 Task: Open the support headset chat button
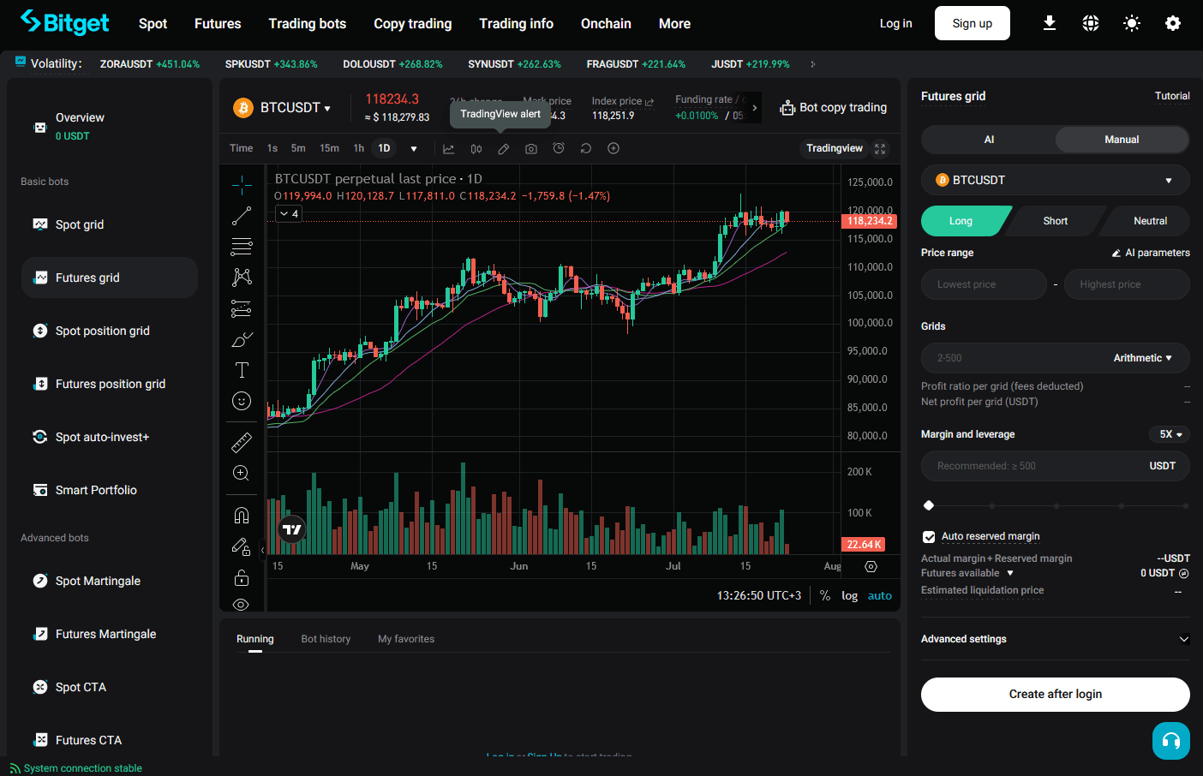click(x=1171, y=741)
